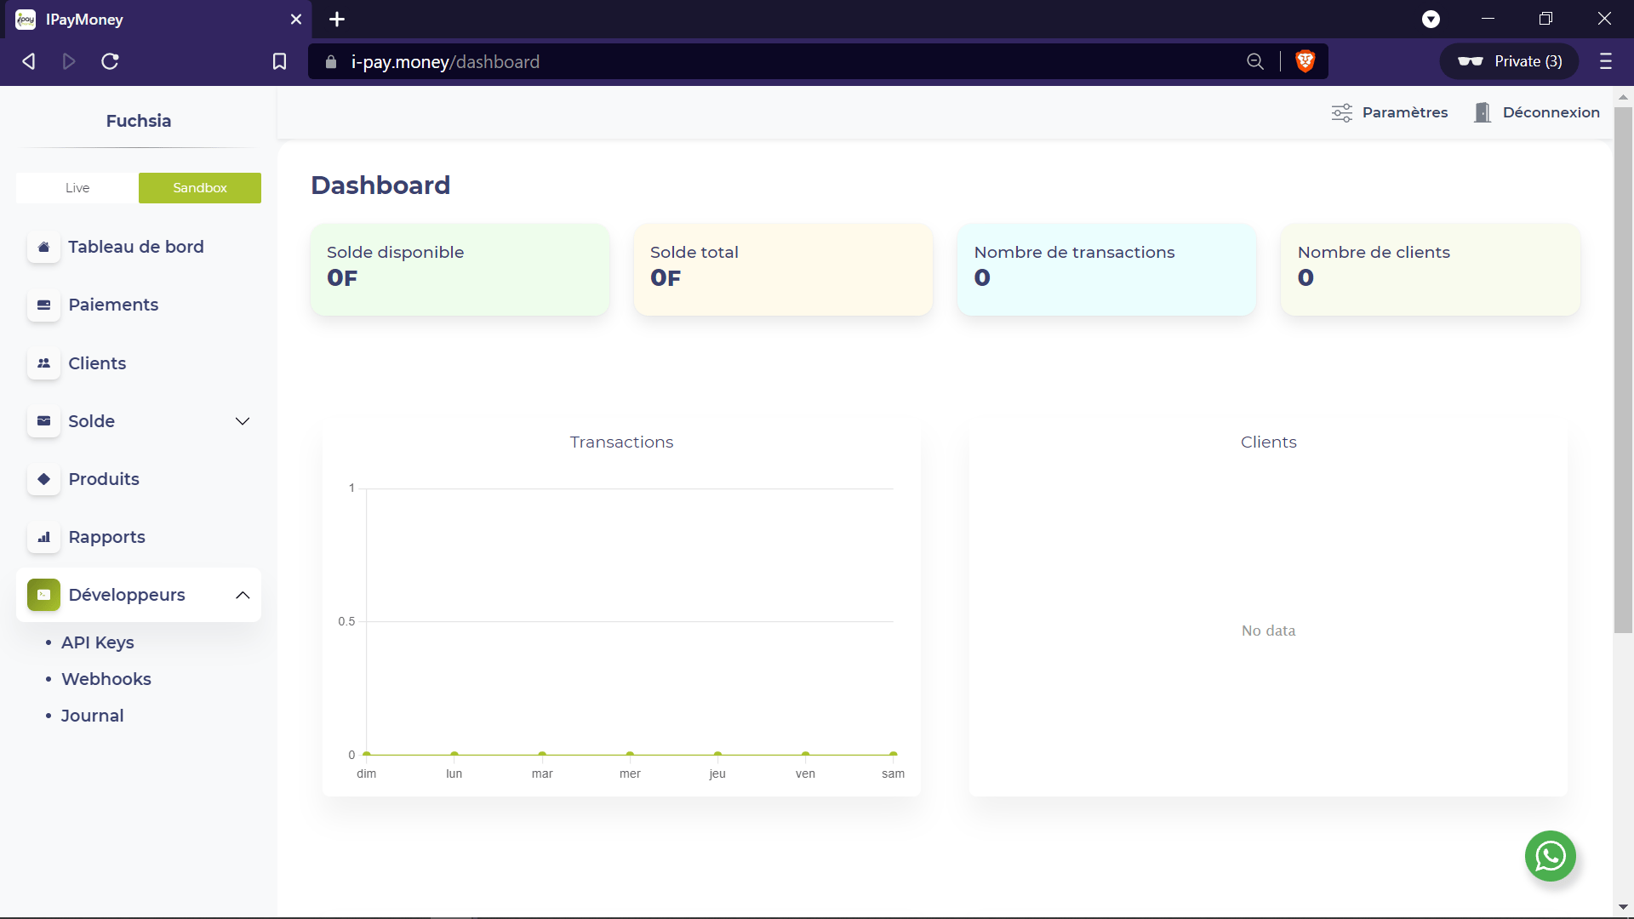Open the WhatsApp chat bubble
This screenshot has width=1634, height=919.
pyautogui.click(x=1550, y=856)
